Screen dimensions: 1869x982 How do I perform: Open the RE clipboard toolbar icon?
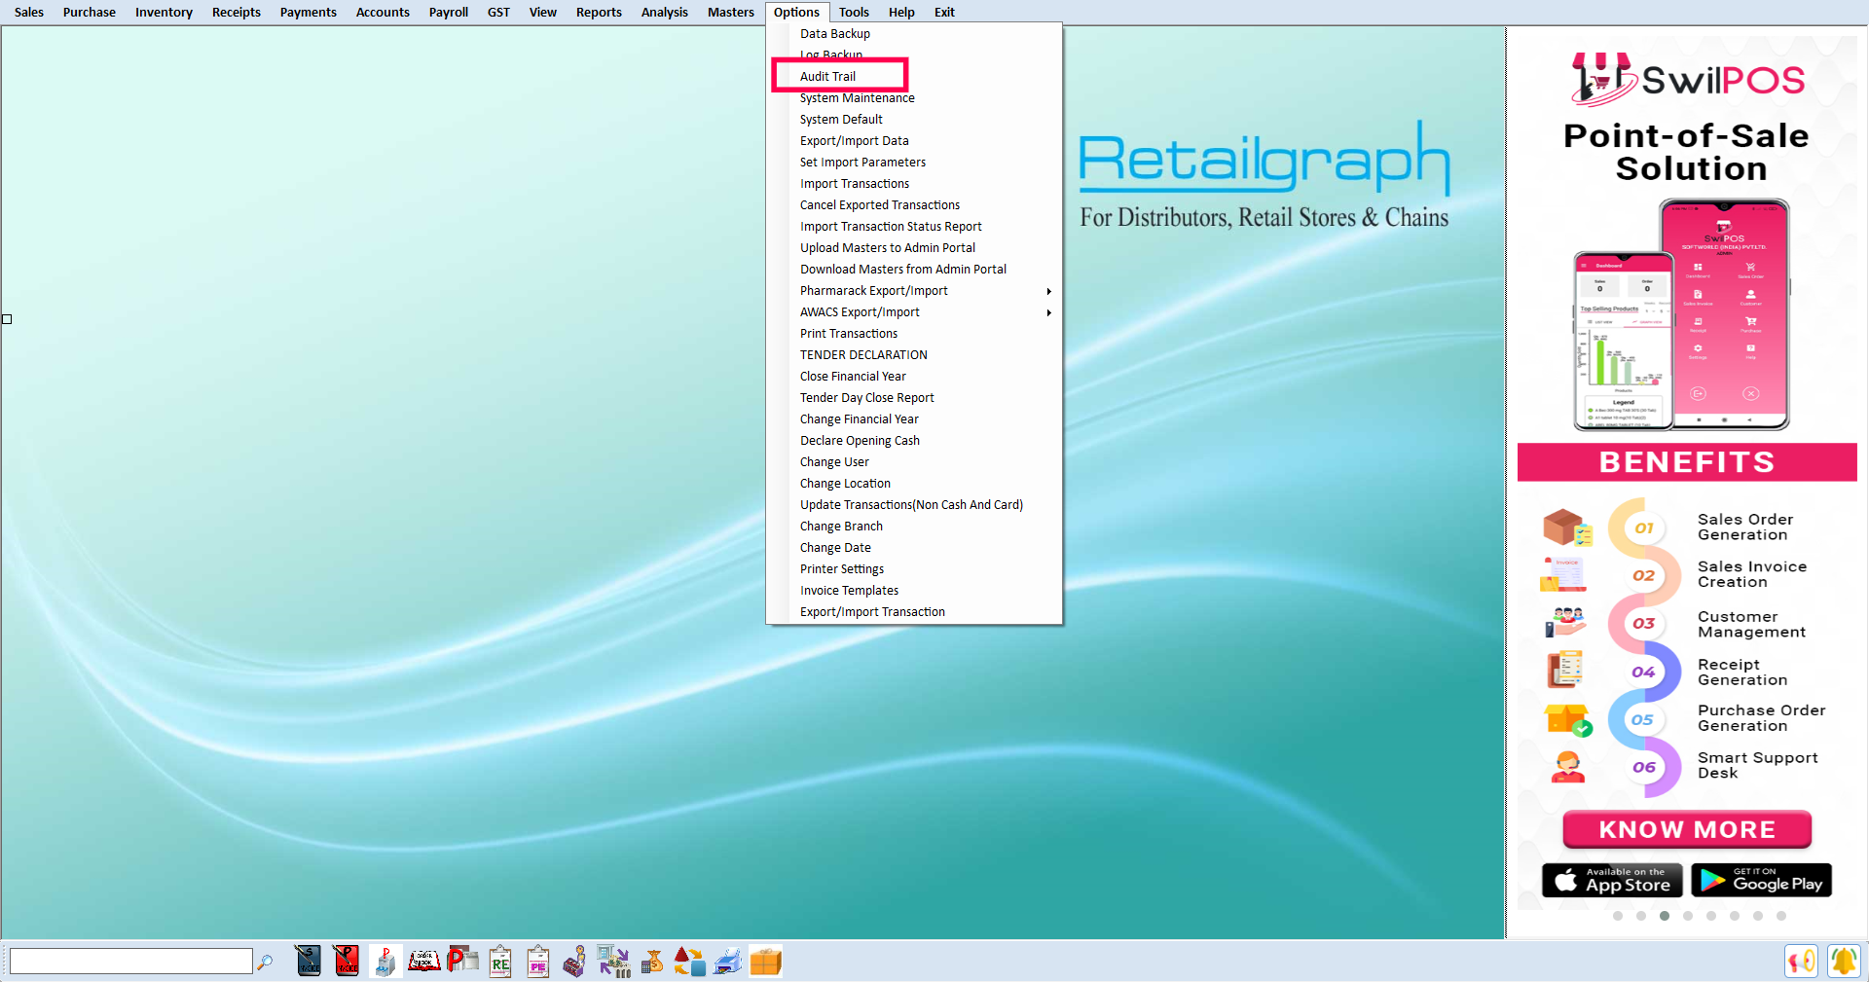pos(500,962)
